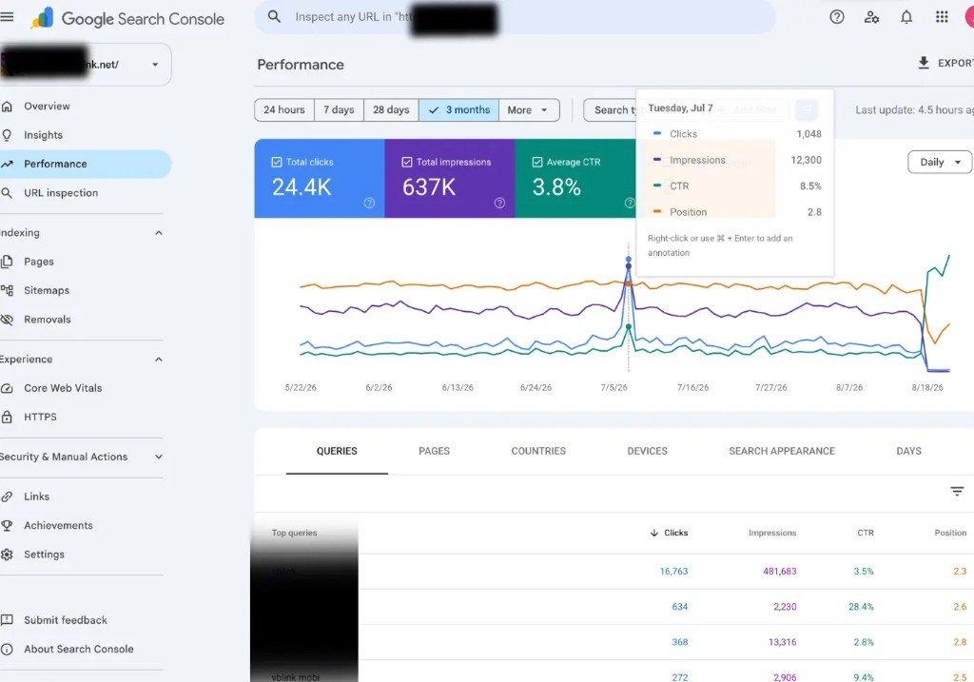Click the Achievements trophy icon
974x682 pixels.
7,525
